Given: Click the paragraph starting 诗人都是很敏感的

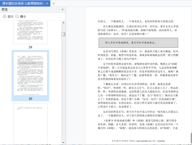Looking at the screenshot, I should pyautogui.click(x=138, y=30).
